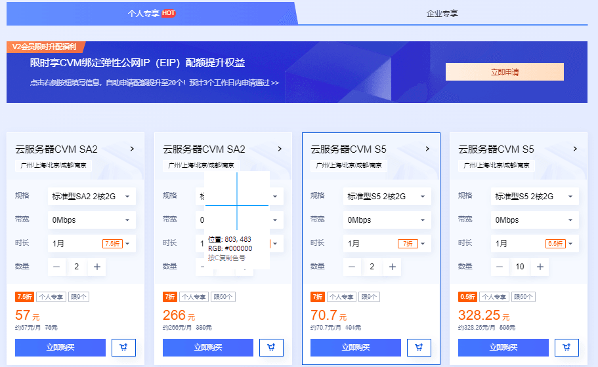
Task: Click 立即购买 for the 328.25元 server
Action: point(503,347)
